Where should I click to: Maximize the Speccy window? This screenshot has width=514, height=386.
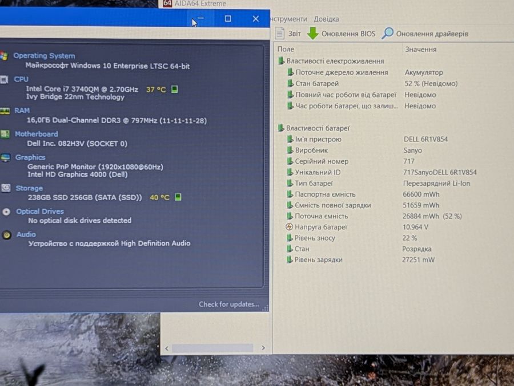point(228,19)
